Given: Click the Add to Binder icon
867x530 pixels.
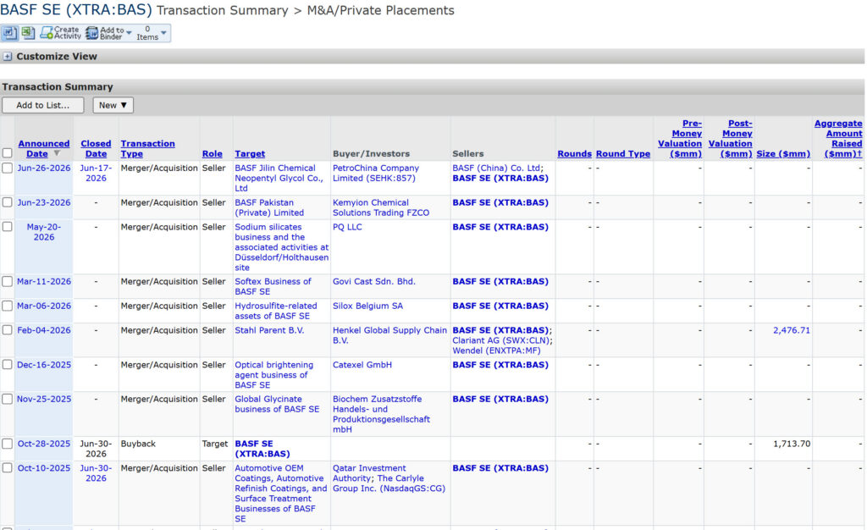Looking at the screenshot, I should (91, 33).
